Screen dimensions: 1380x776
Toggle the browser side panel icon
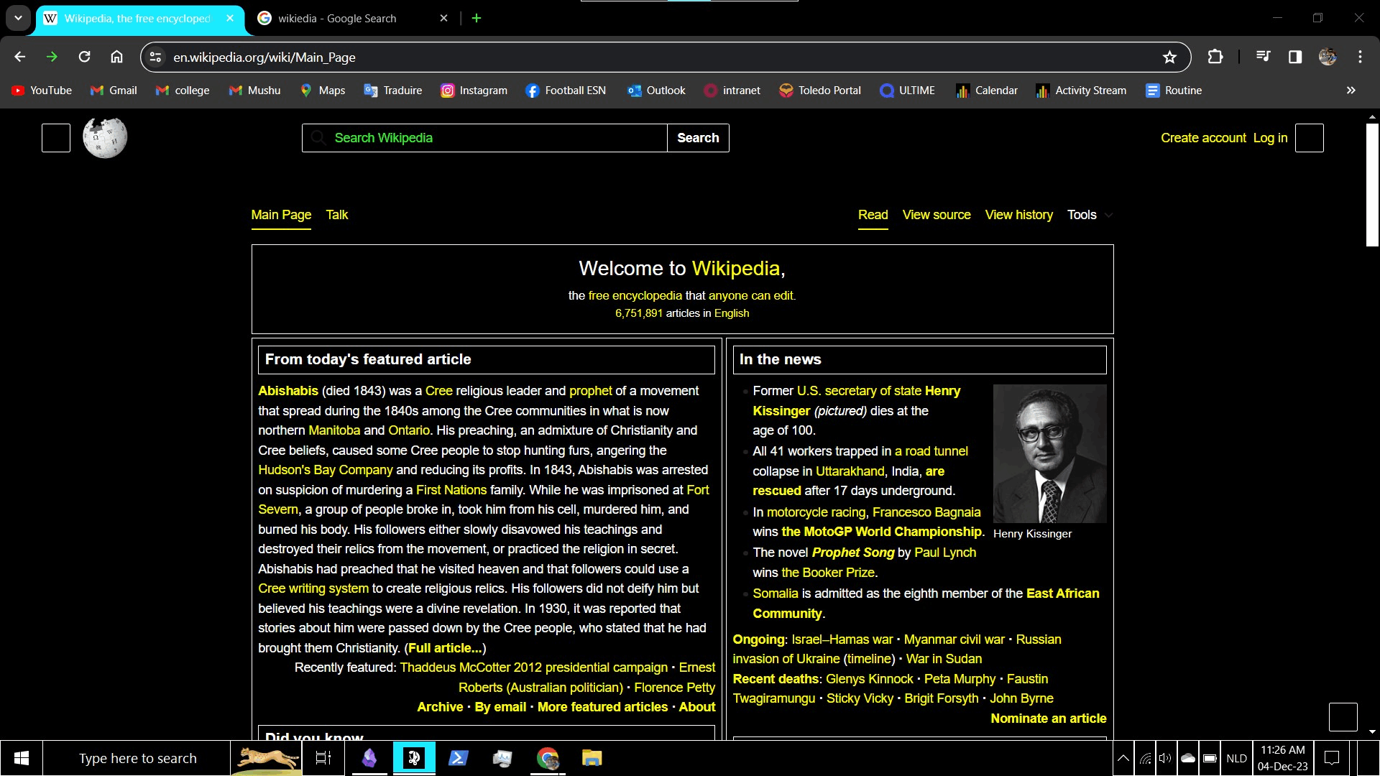pos(1295,57)
